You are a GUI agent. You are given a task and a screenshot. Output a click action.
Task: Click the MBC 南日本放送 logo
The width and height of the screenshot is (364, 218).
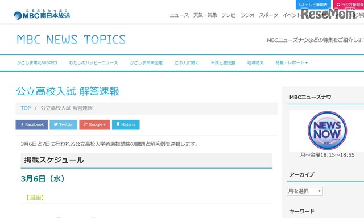[42, 14]
